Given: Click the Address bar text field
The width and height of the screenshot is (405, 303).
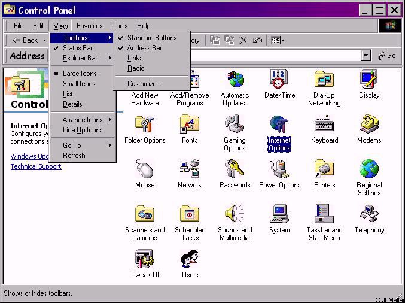Looking at the screenshot, I should tap(275, 56).
